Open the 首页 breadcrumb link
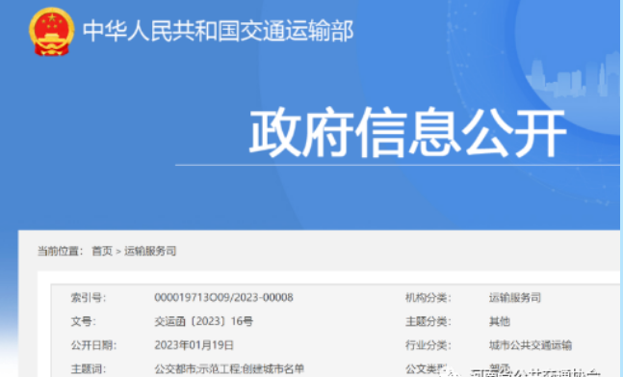Screen dimensions: 623x377 (x=102, y=251)
